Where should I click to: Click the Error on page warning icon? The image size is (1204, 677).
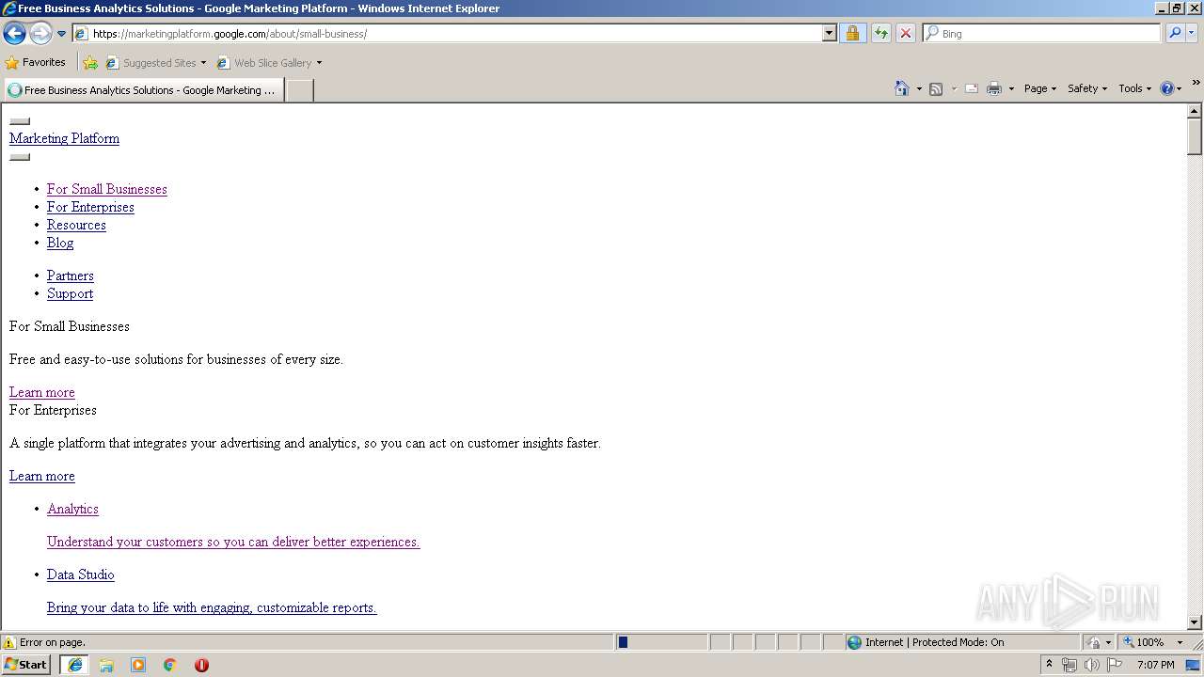(x=9, y=642)
